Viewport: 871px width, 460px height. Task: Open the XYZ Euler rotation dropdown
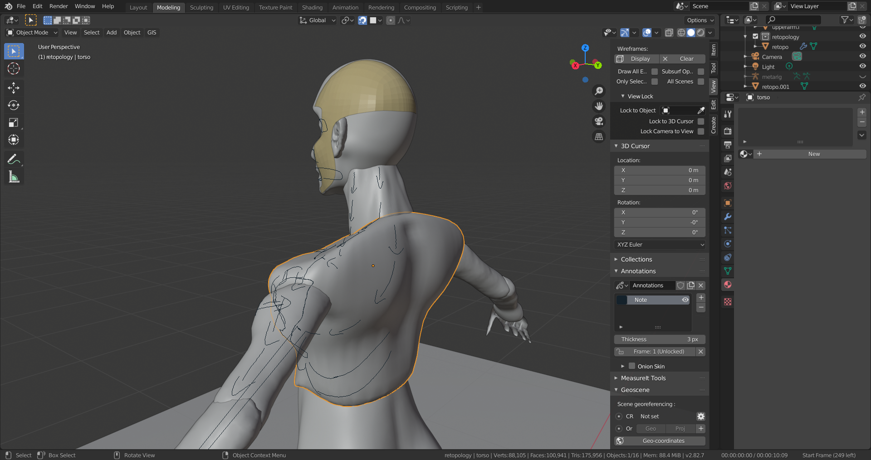660,245
